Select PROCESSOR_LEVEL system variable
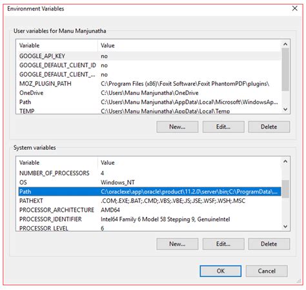This screenshot has width=306, height=290. point(150,228)
